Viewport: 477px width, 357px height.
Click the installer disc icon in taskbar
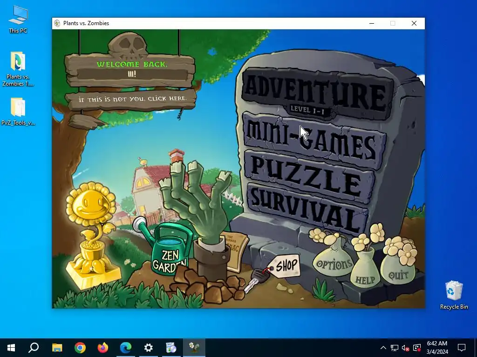(x=171, y=348)
